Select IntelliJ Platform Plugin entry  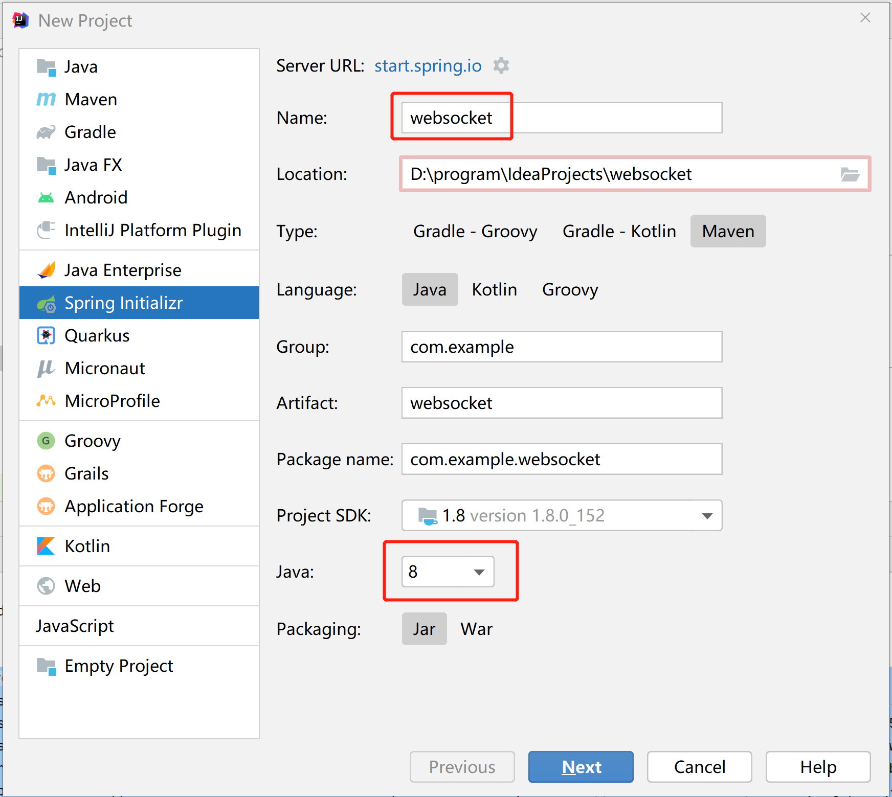(x=139, y=230)
